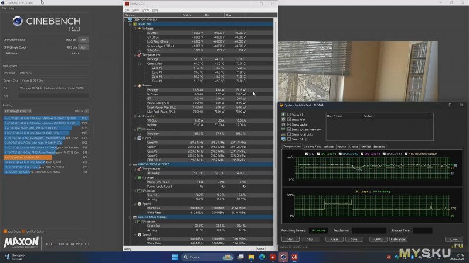
Task: Click the Stress system memory icon
Action: [x=283, y=129]
